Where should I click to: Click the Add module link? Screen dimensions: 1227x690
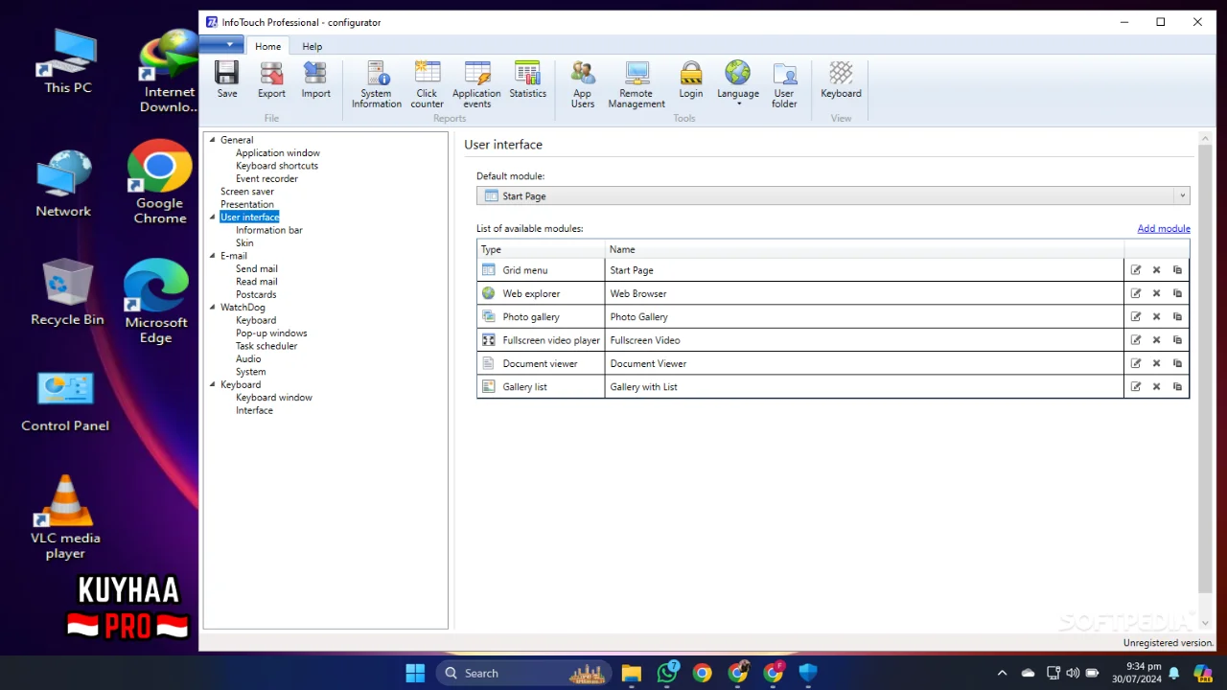point(1164,228)
